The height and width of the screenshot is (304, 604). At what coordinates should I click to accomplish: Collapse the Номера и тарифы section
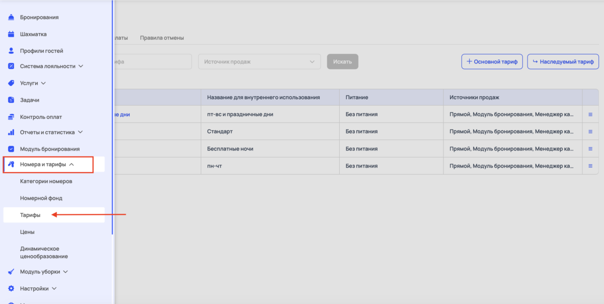tap(71, 165)
